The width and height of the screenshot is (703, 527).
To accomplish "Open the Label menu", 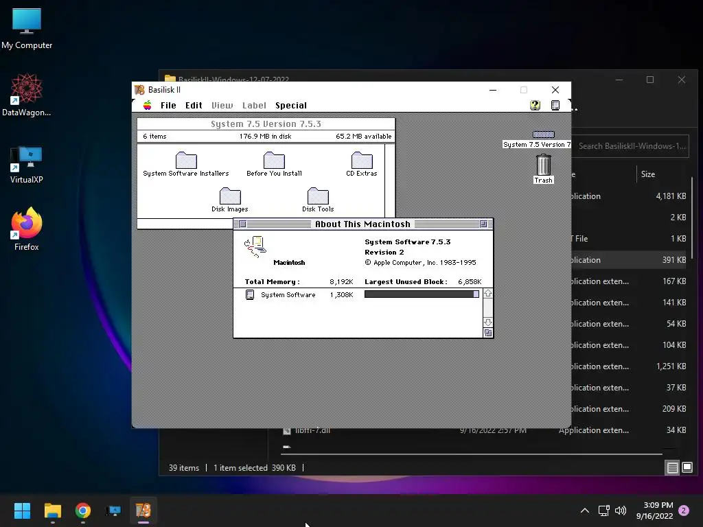I will click(254, 105).
